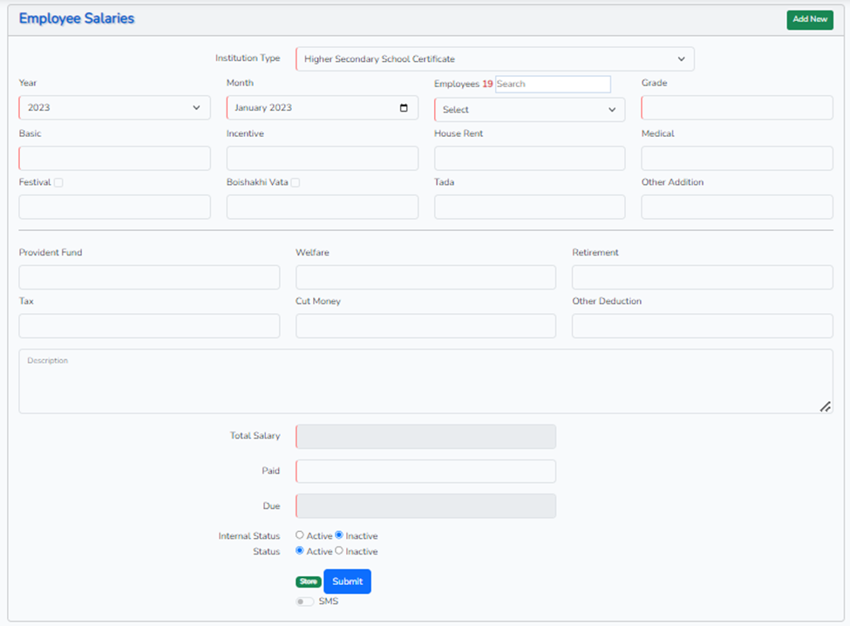Screen dimensions: 850x626
Task: Click the Cut Money input field
Action: [x=426, y=326]
